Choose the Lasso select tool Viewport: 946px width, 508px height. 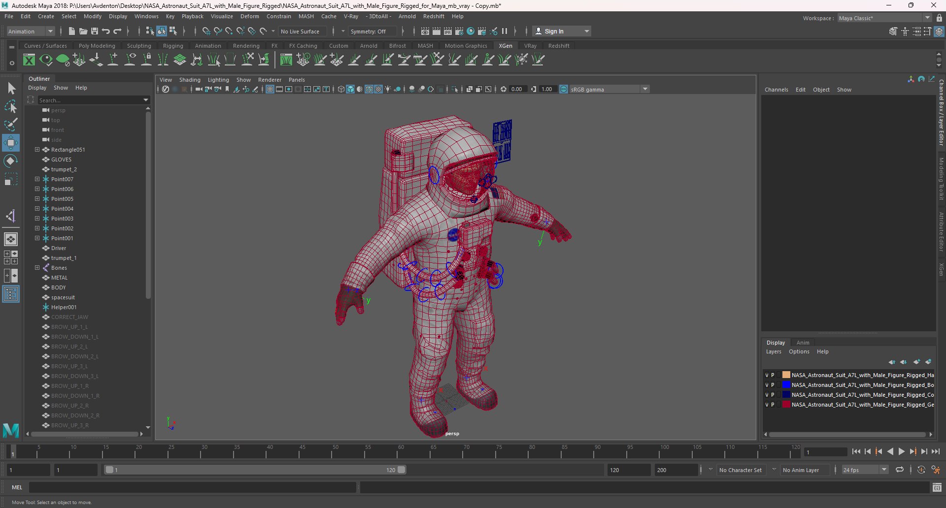pos(10,106)
